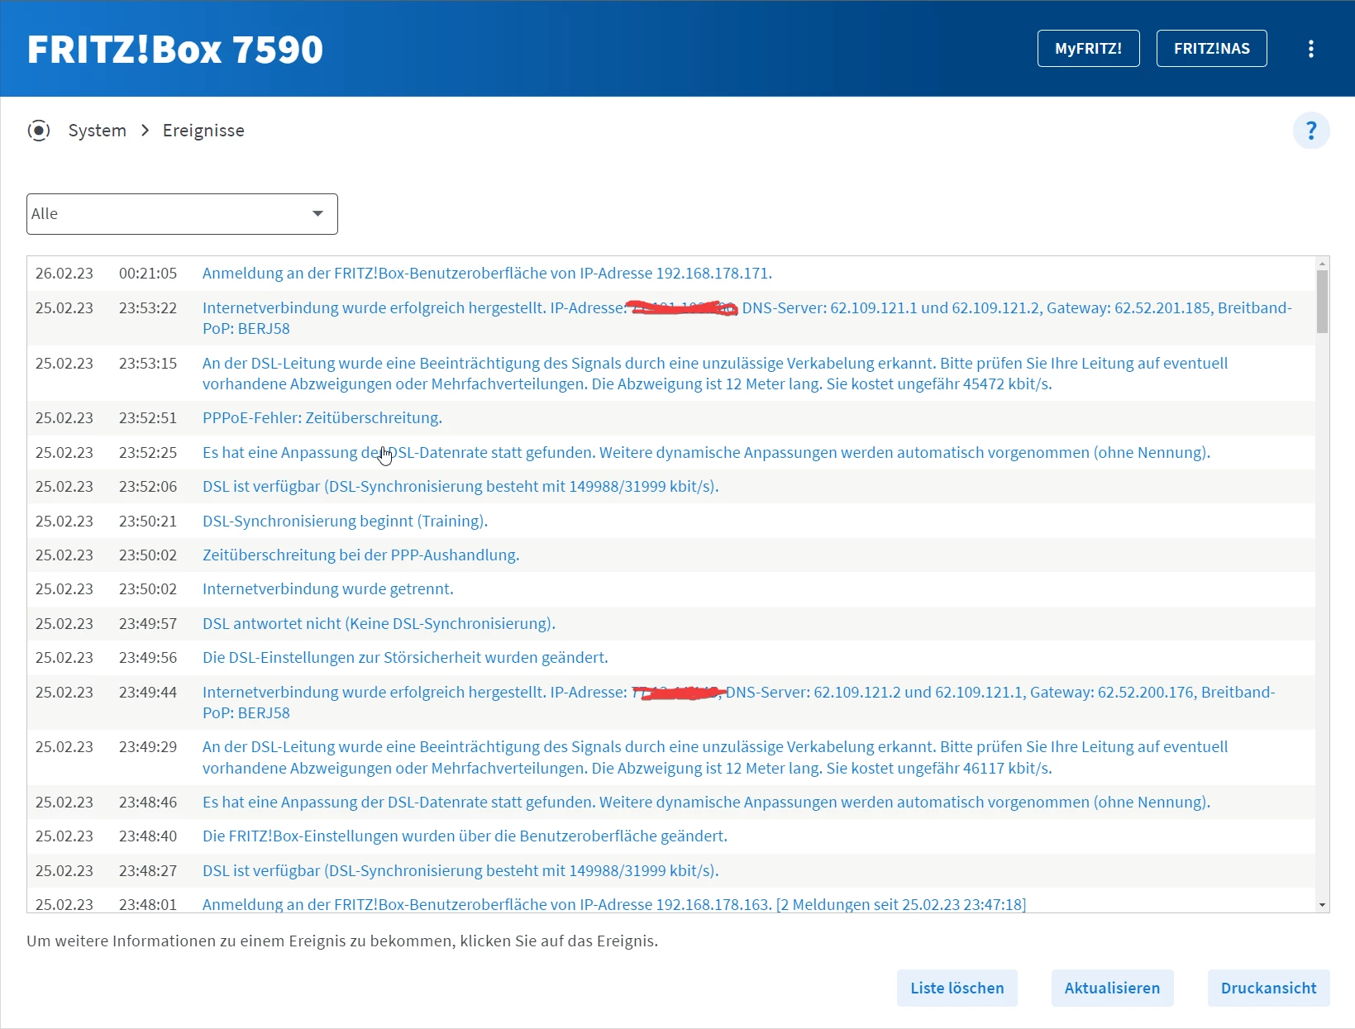Open the Druckansicht print view
Image resolution: width=1355 pixels, height=1029 pixels.
pos(1268,989)
